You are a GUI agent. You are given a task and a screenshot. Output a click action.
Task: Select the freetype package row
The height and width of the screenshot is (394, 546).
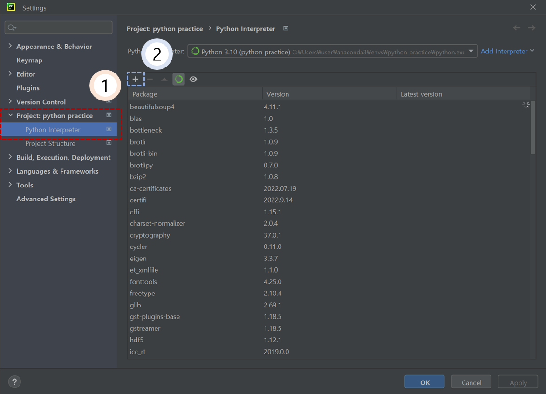click(x=329, y=293)
